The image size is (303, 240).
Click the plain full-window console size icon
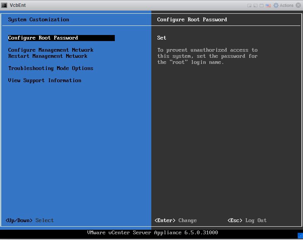coord(262,5)
